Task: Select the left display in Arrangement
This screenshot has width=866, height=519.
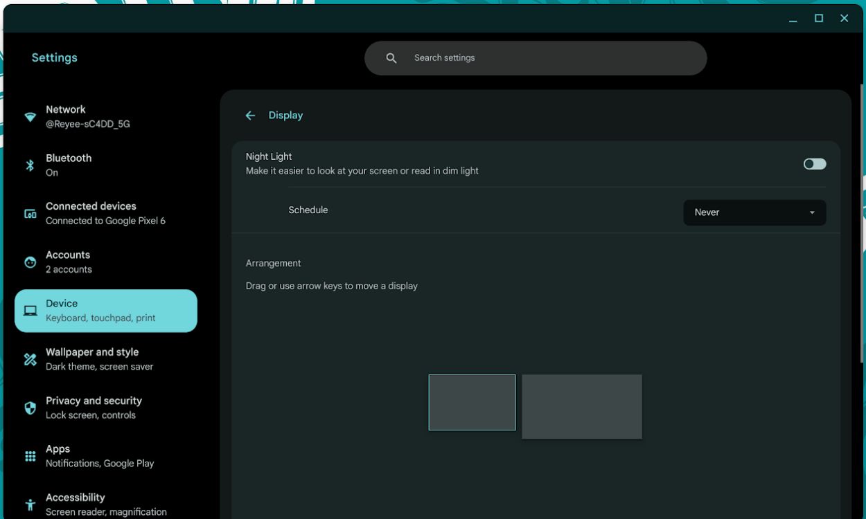Action: point(472,403)
